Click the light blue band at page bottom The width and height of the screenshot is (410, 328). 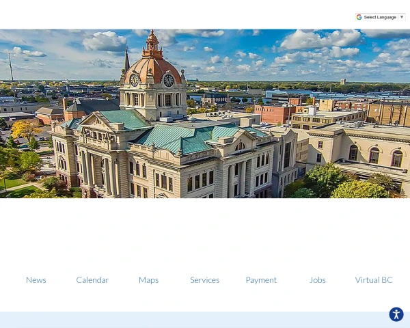coord(205,320)
